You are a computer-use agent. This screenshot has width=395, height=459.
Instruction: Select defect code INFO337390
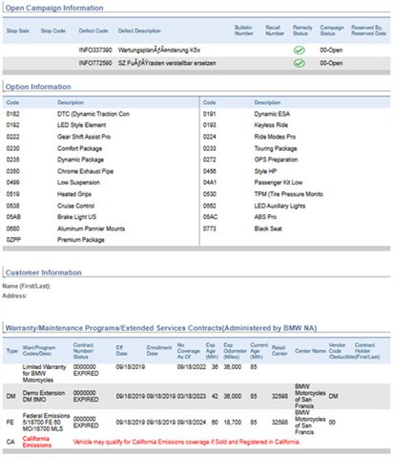[95, 50]
